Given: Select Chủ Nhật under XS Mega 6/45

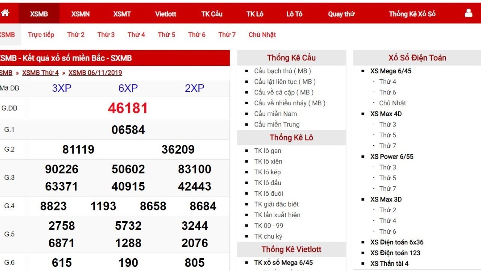Looking at the screenshot, I should click(x=392, y=103).
